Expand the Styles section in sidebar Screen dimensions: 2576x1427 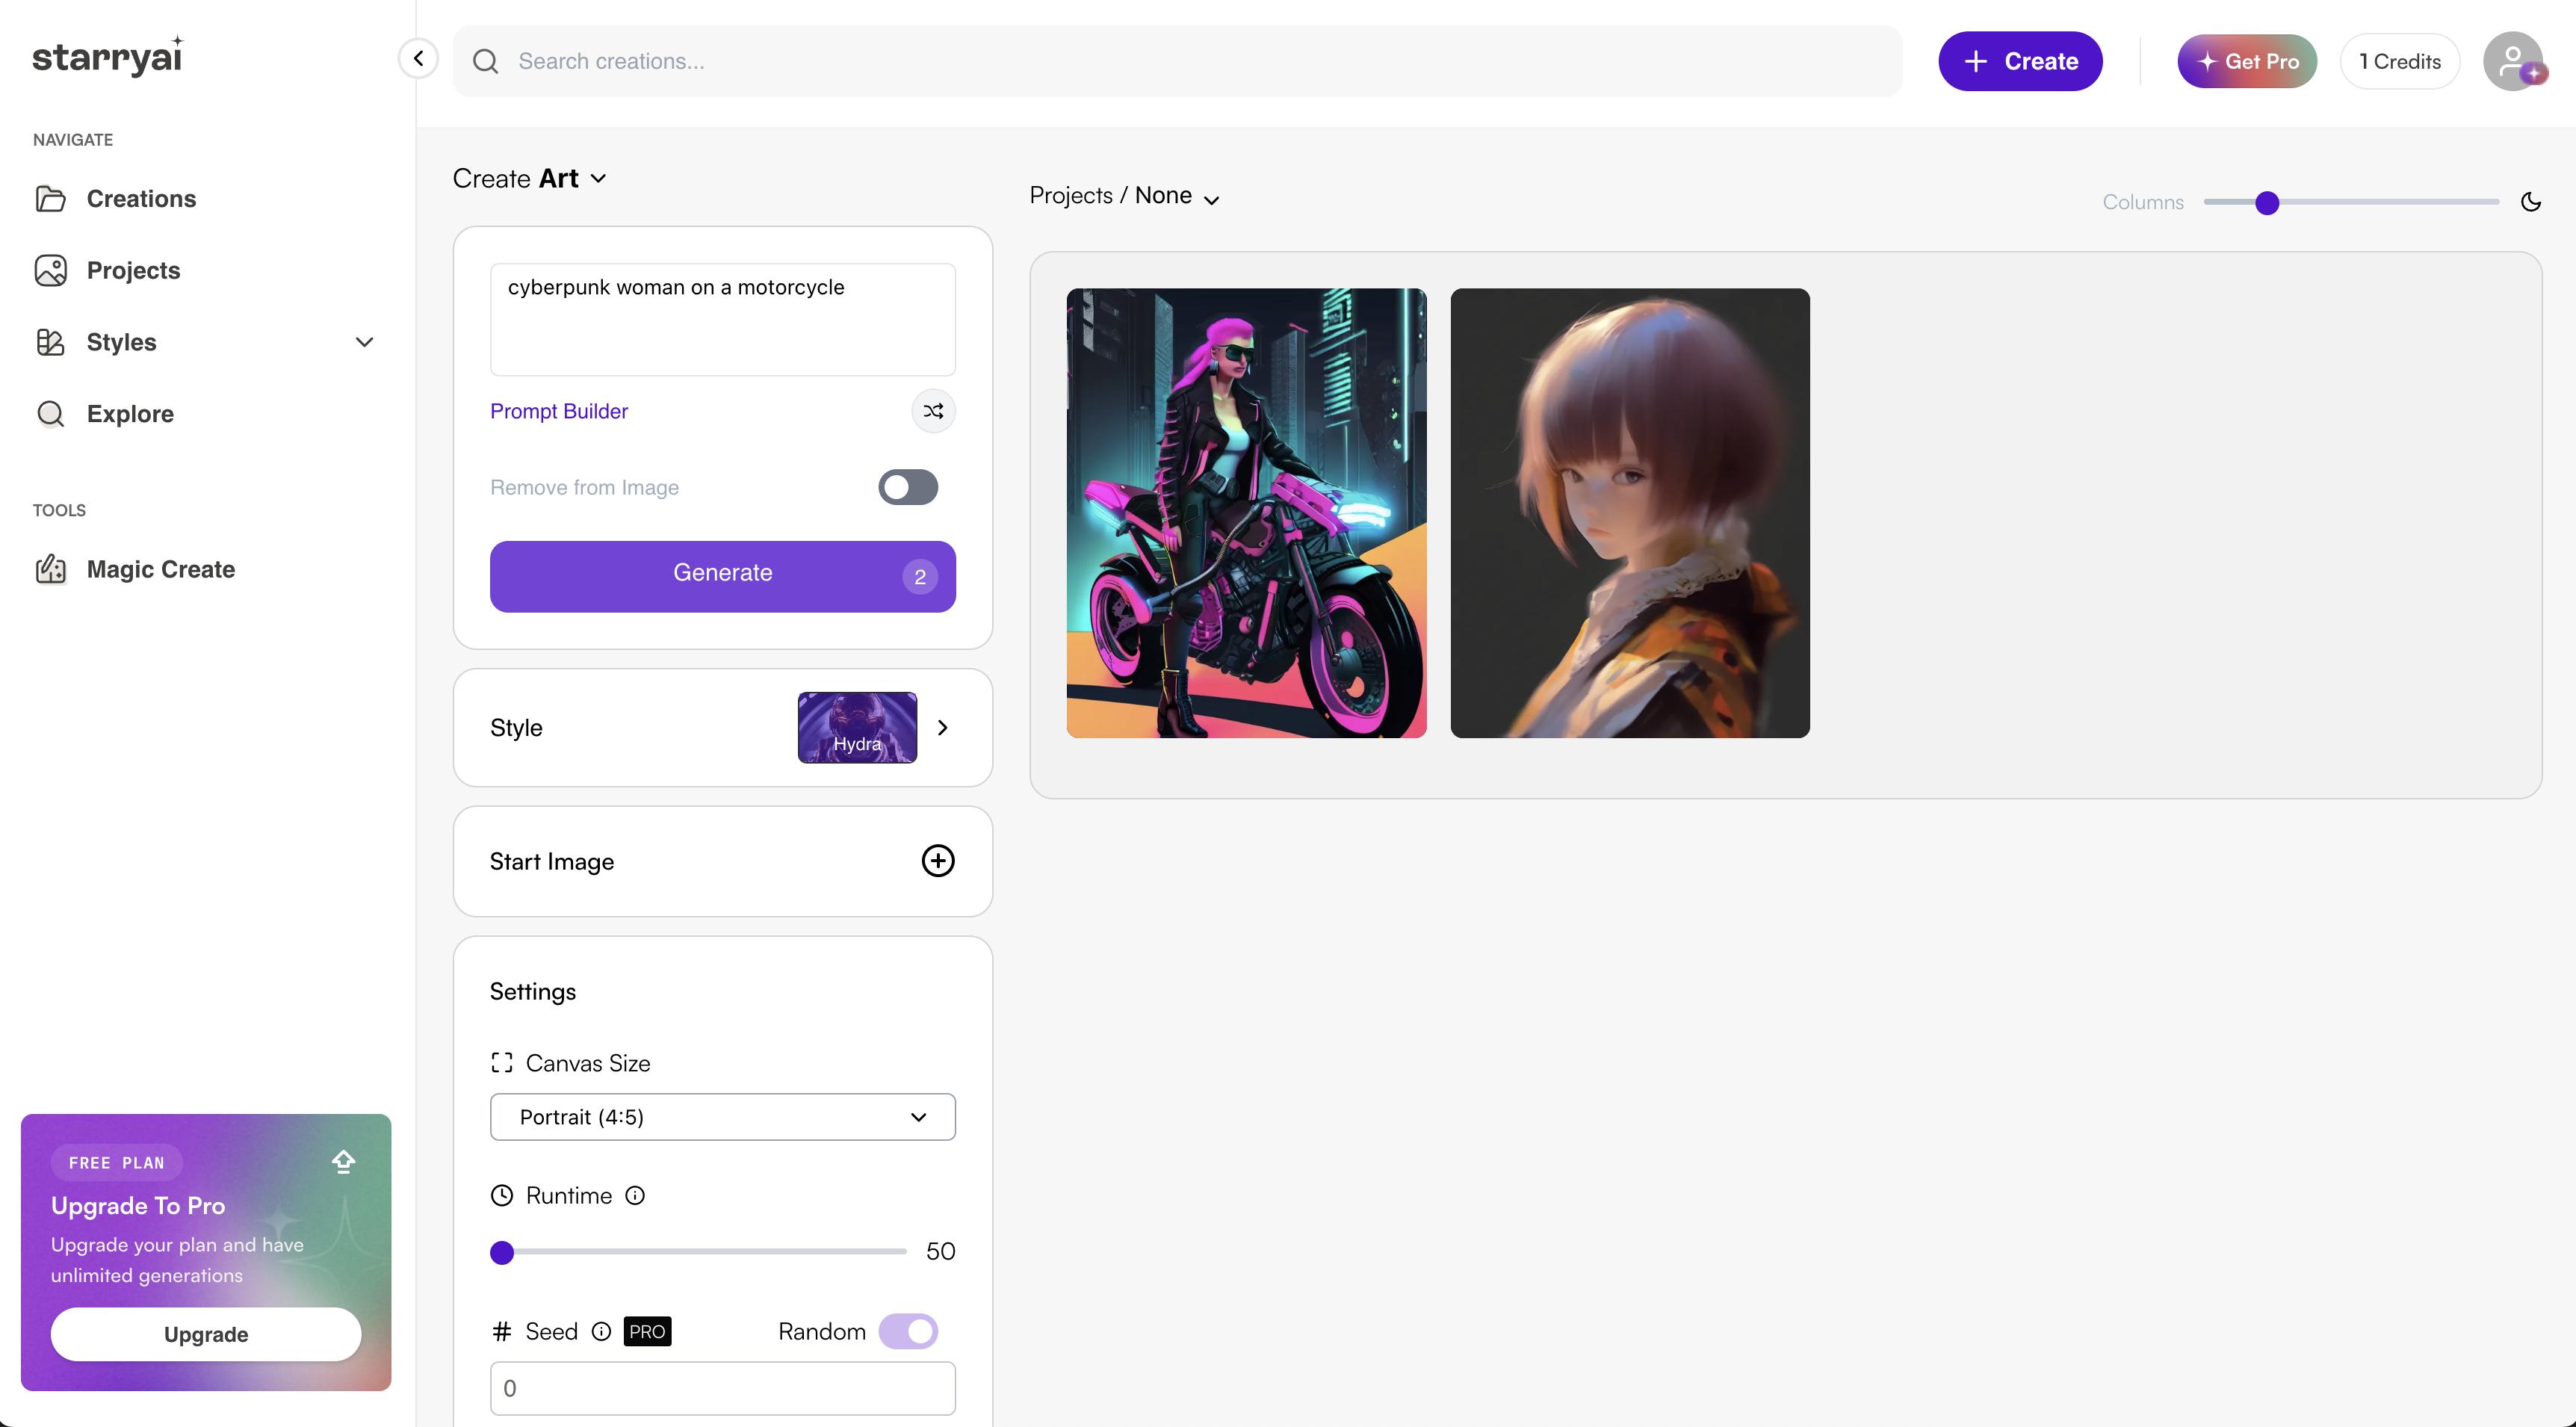point(364,342)
